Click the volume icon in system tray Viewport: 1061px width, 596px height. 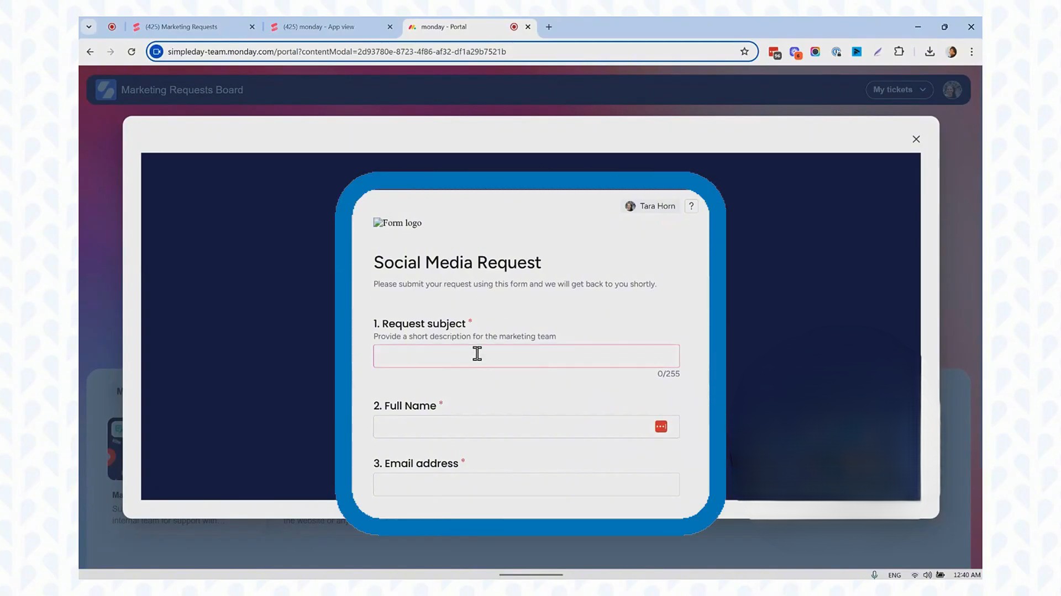[x=927, y=574]
